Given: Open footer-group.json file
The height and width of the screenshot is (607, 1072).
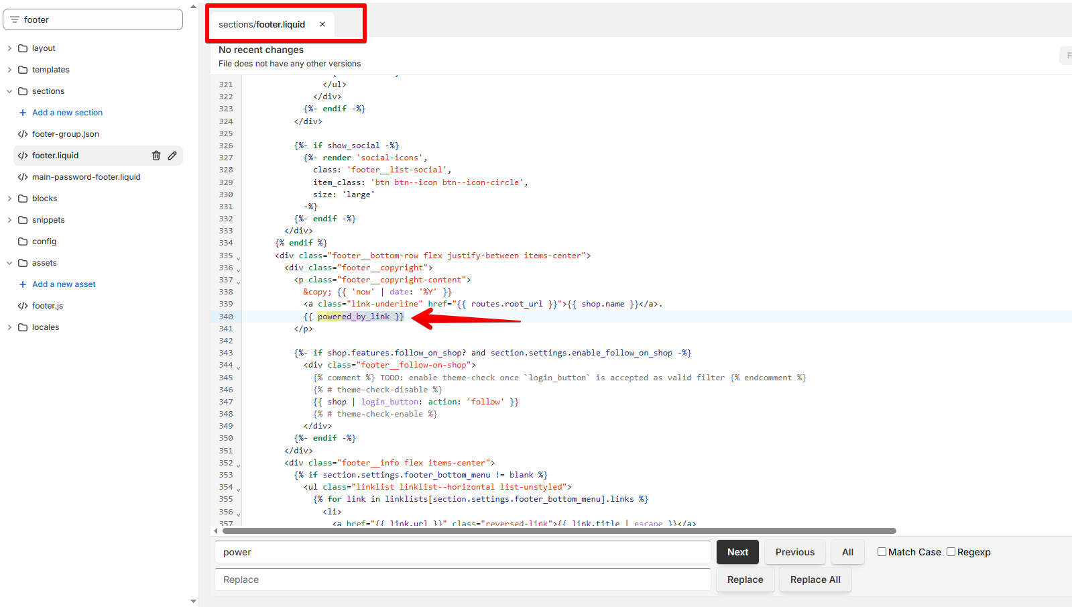Looking at the screenshot, I should (66, 134).
